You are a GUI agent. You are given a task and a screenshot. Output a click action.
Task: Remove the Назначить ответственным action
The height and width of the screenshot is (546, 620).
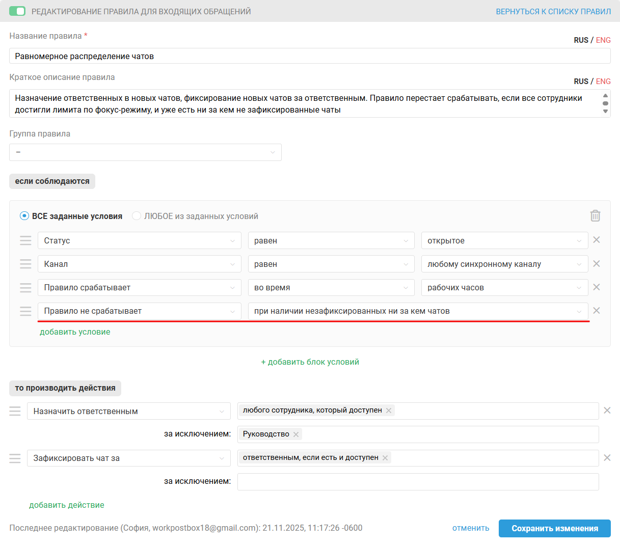(x=607, y=411)
